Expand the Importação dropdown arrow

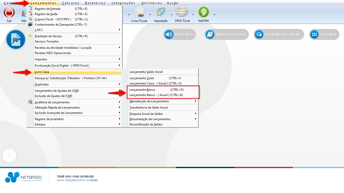[x=171, y=15]
